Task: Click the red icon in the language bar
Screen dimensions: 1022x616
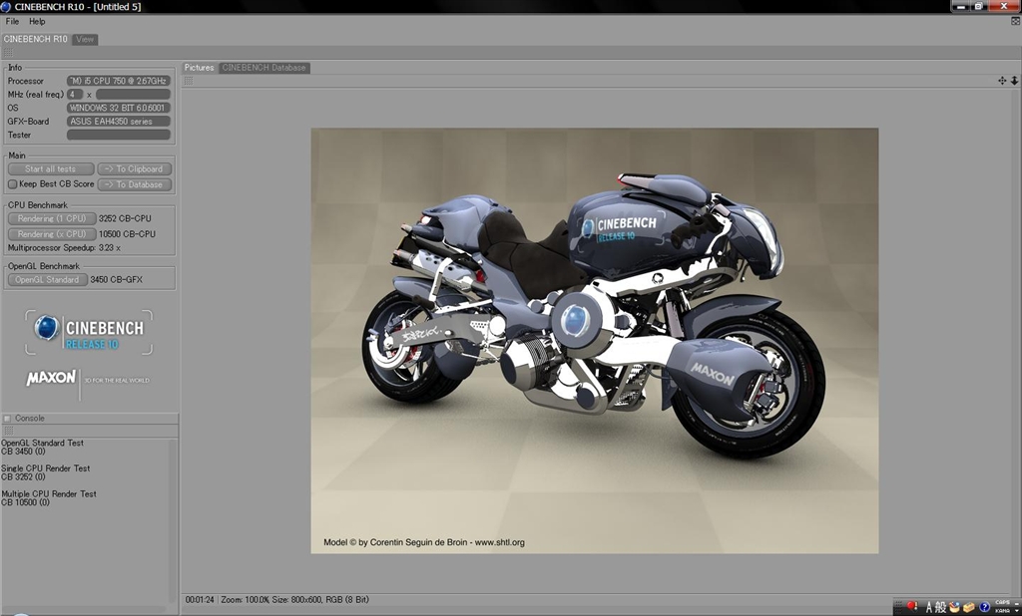Action: 911,606
